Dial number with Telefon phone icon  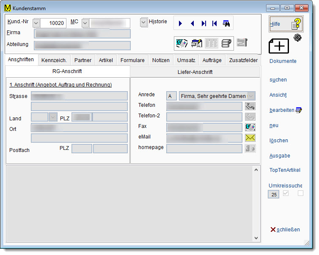pyautogui.click(x=250, y=106)
